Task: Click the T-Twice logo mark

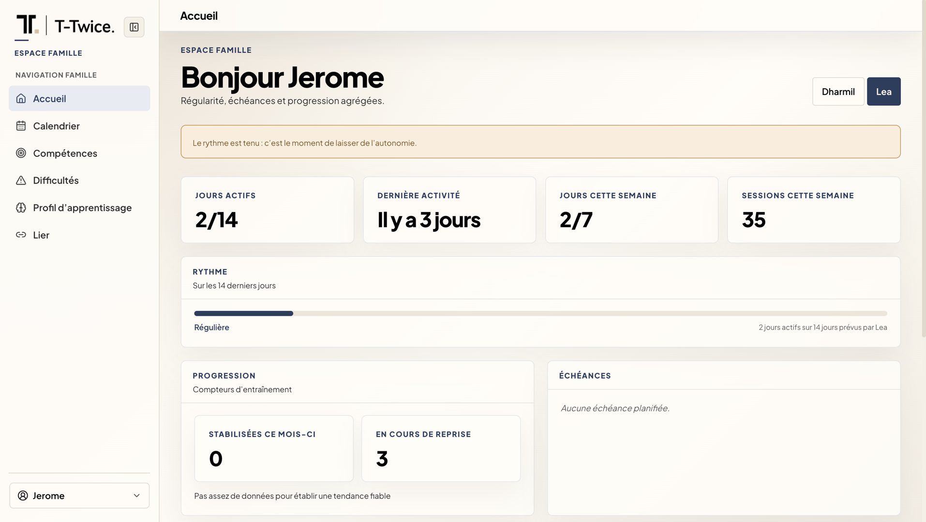Action: pyautogui.click(x=28, y=25)
